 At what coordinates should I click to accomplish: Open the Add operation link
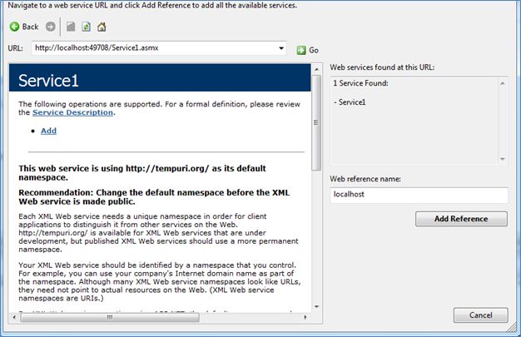tap(48, 131)
